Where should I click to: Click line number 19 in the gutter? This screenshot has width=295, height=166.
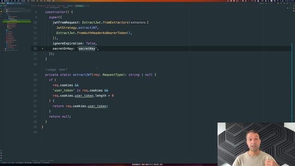(35, 75)
